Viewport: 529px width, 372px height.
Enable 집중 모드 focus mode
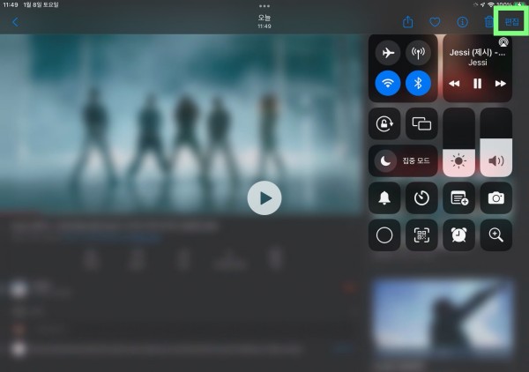[x=402, y=161]
